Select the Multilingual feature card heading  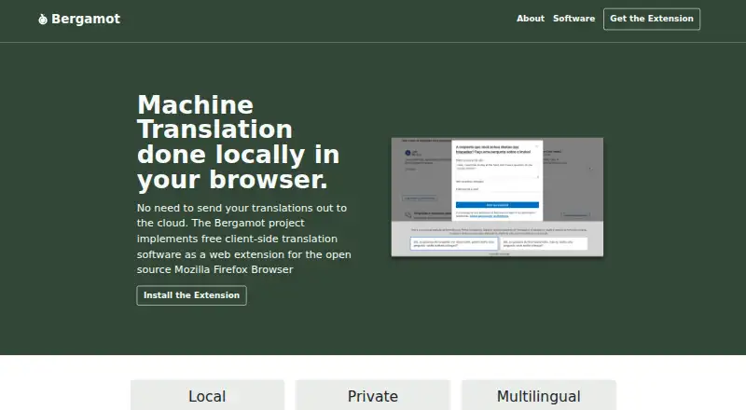(x=539, y=396)
